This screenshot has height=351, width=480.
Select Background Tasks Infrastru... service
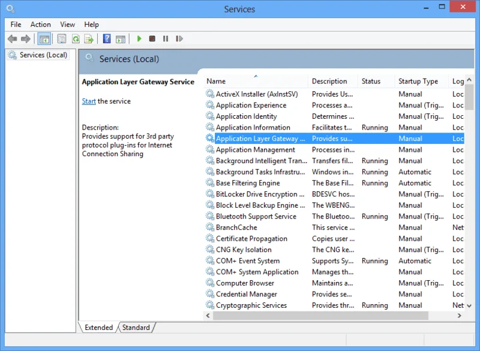pyautogui.click(x=334, y=172)
